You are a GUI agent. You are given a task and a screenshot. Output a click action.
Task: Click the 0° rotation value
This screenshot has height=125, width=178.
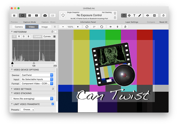pyautogui.click(x=94, y=27)
